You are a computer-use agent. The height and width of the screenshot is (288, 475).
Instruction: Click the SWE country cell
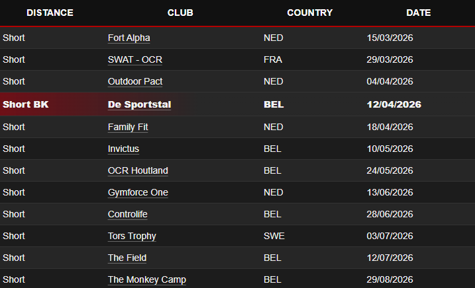[274, 236]
